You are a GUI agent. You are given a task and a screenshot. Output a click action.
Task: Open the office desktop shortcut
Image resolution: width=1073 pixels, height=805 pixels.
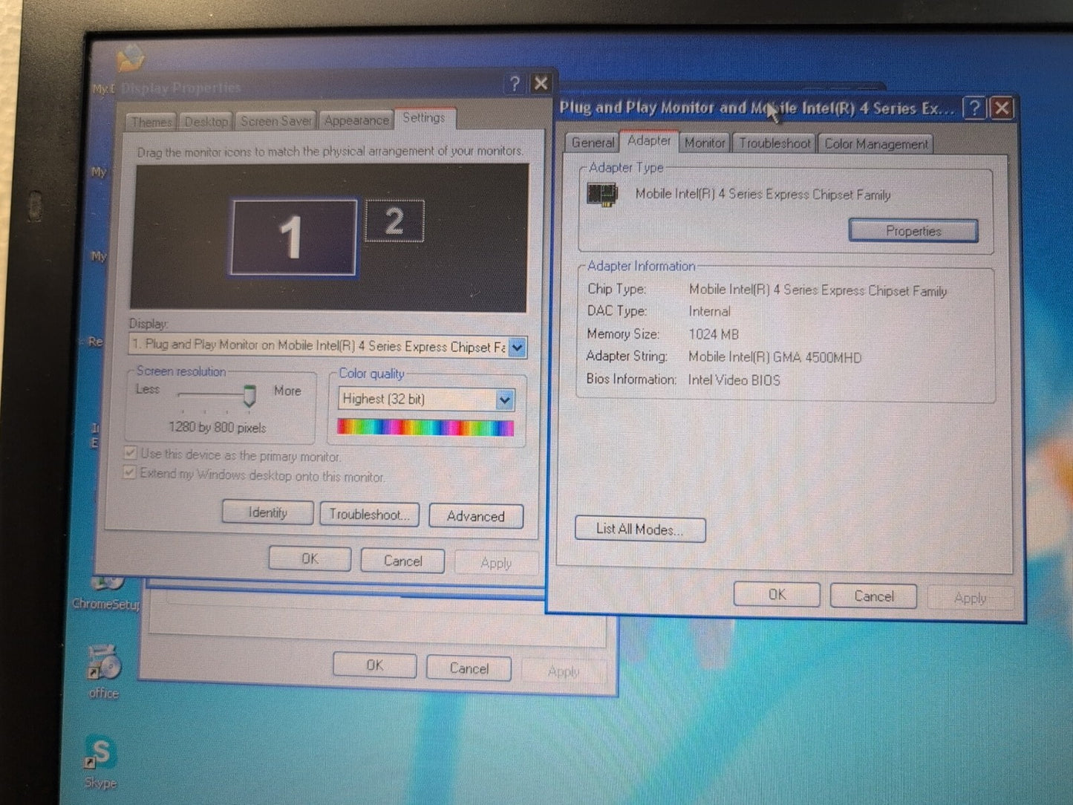pos(103,671)
